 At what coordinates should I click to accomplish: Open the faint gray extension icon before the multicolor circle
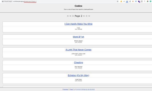tap(144, 1)
